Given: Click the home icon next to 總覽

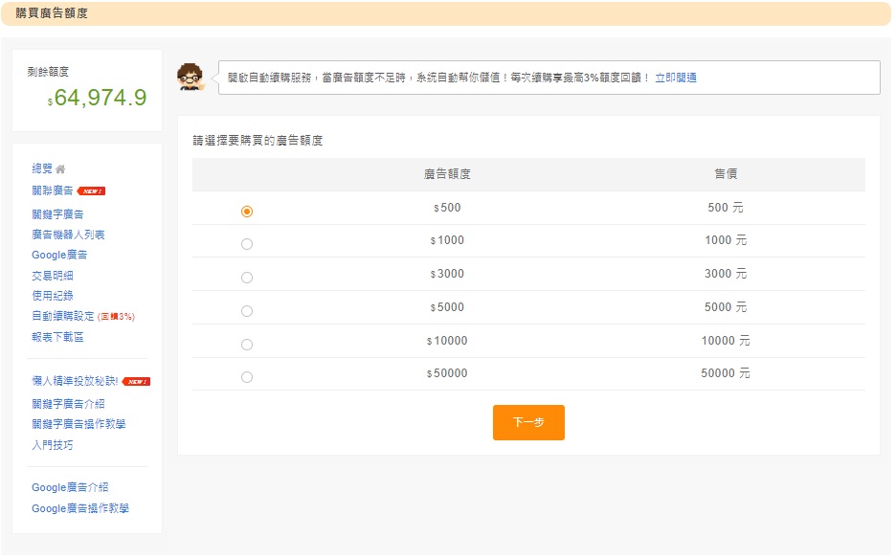Looking at the screenshot, I should (x=60, y=169).
